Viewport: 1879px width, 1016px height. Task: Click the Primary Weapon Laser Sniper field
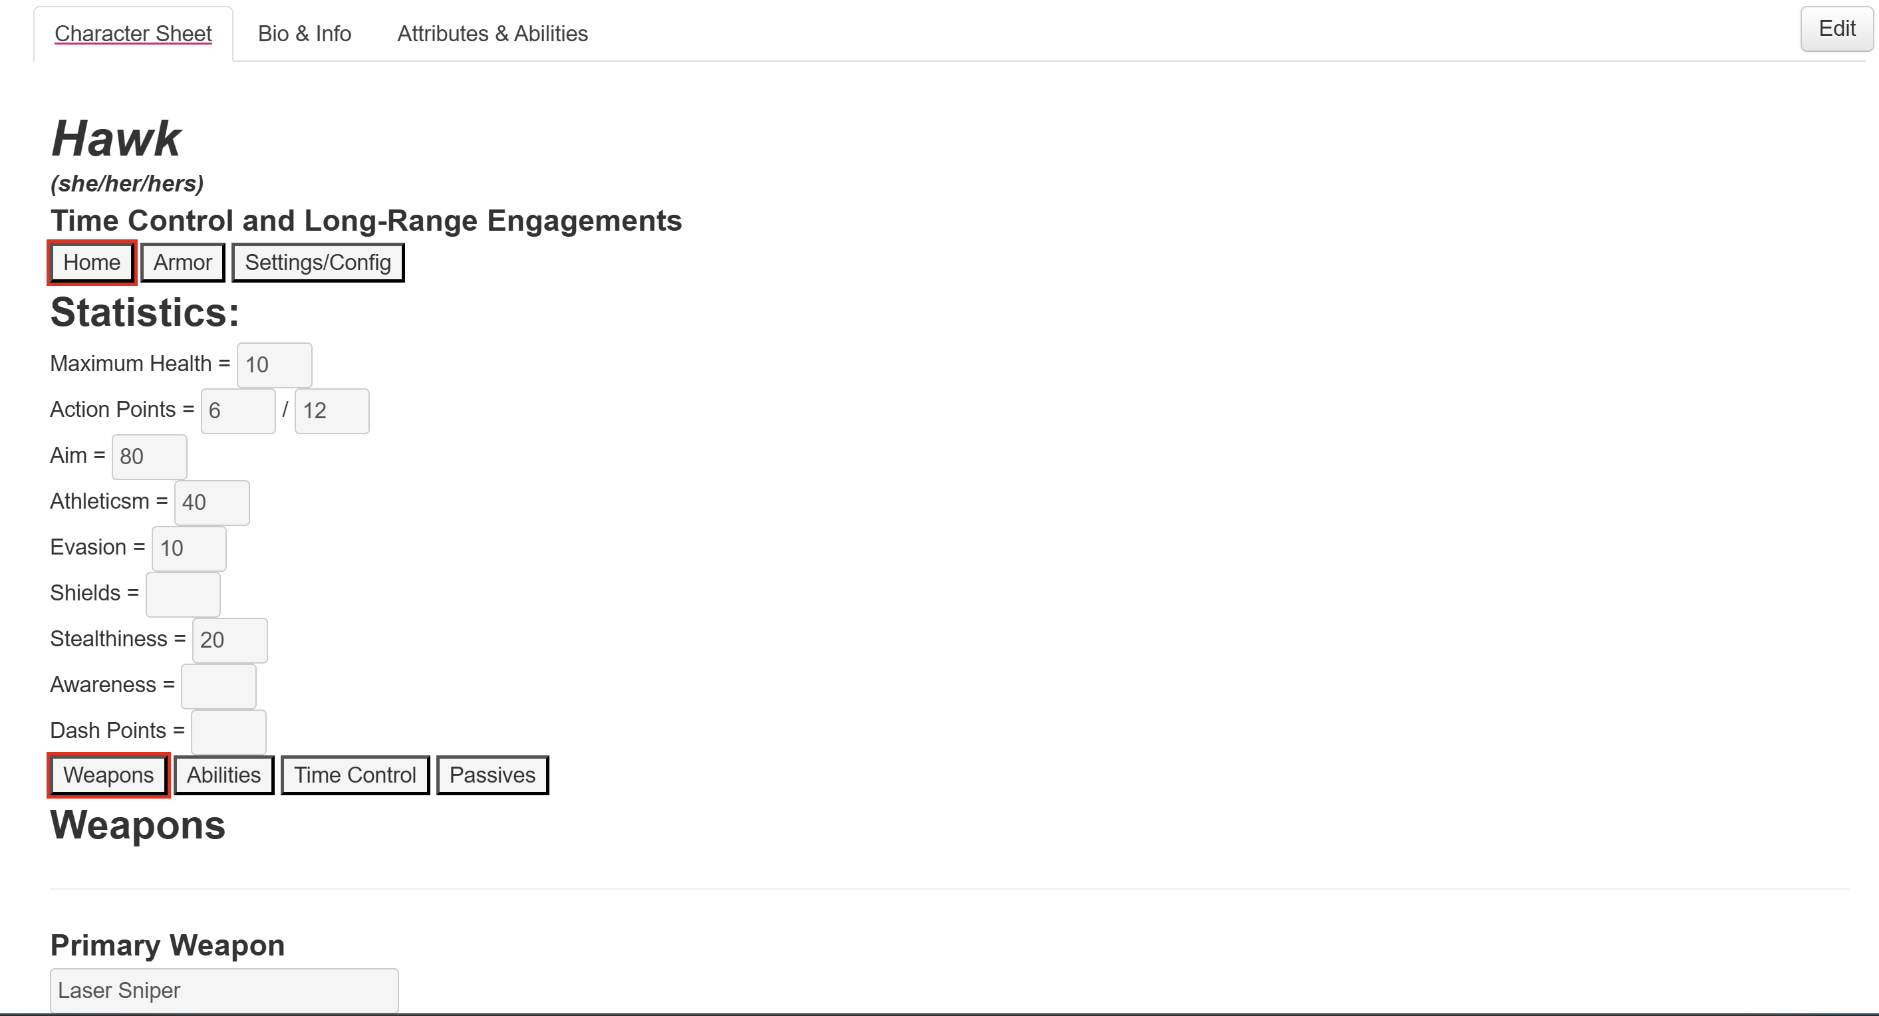(224, 991)
